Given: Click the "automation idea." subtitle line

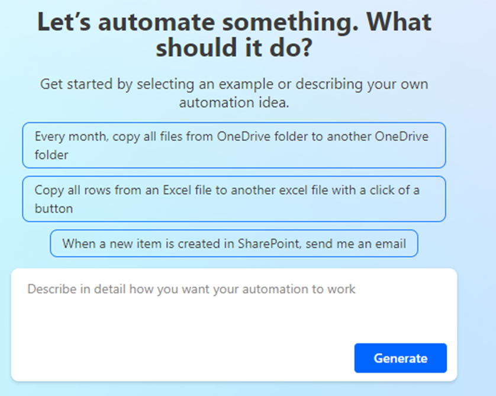Looking at the screenshot, I should tap(234, 102).
